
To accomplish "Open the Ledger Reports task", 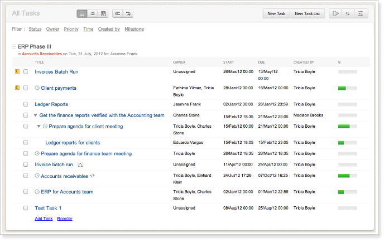I will point(51,104).
